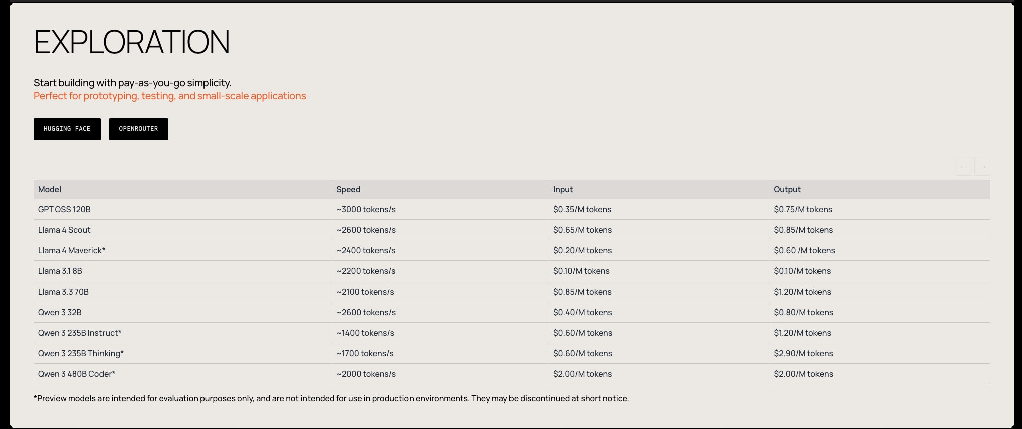This screenshot has height=429, width=1022.
Task: Click Qwen 3 235B Instruct input price $0.60/M
Action: coord(583,333)
